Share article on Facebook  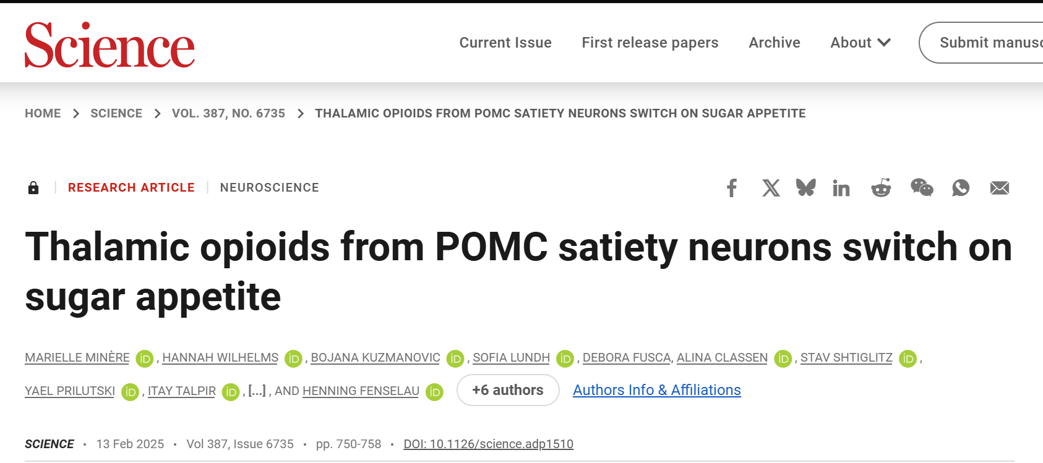[732, 188]
